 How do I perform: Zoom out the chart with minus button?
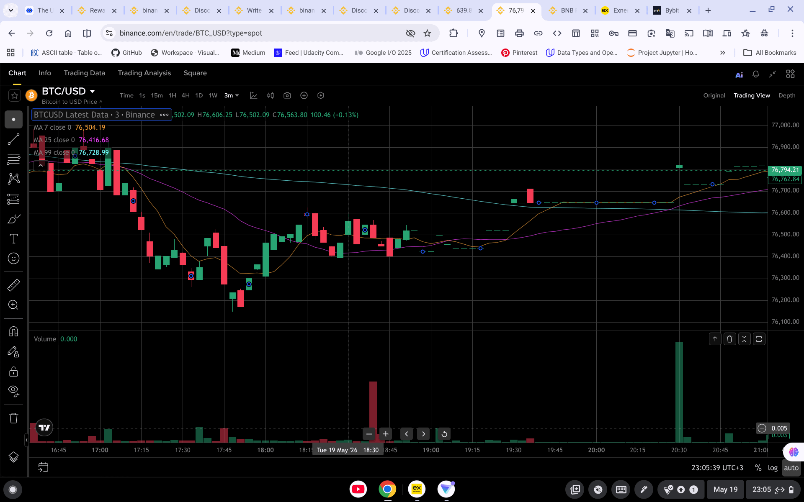tap(369, 434)
